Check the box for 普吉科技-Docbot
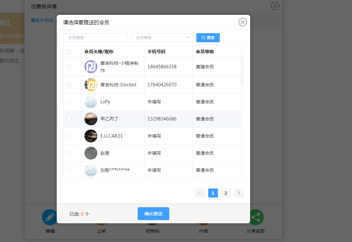The image size is (352, 242). [x=69, y=85]
